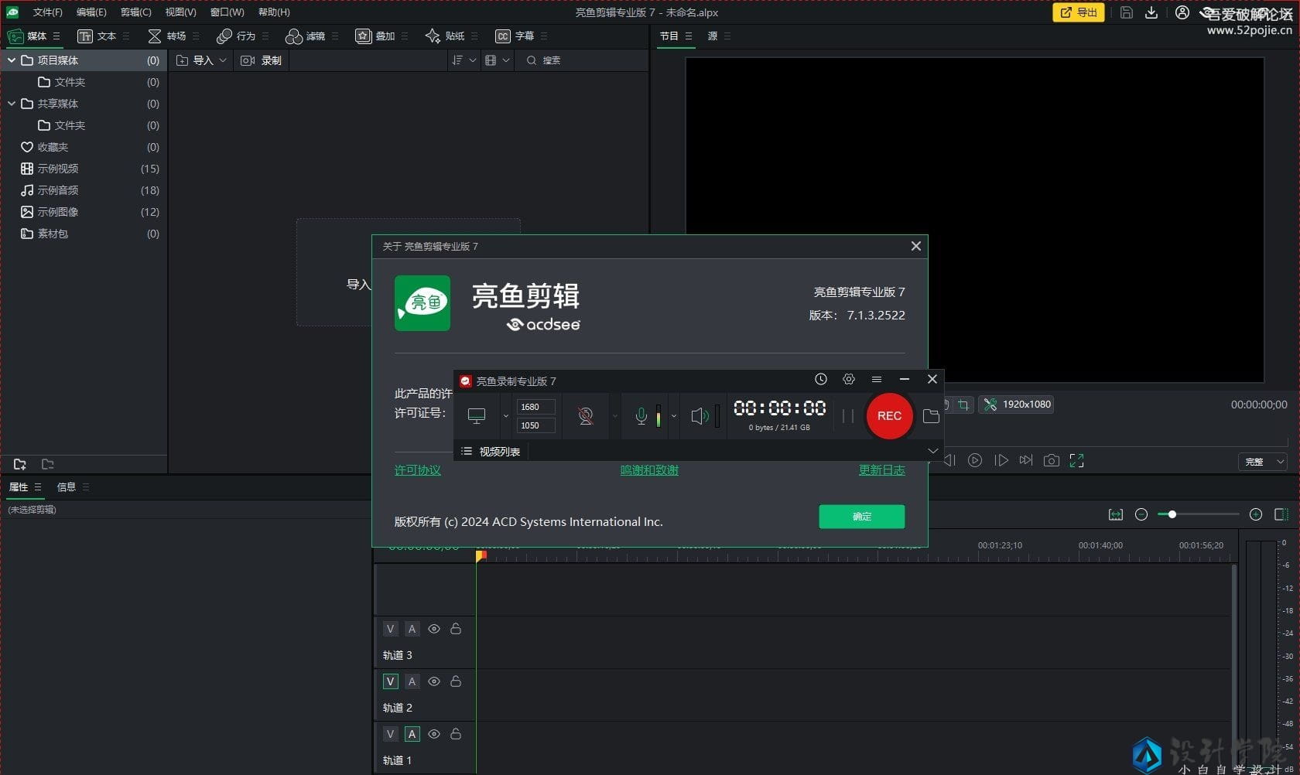Jump to end of preview
The width and height of the screenshot is (1300, 775).
point(1026,460)
